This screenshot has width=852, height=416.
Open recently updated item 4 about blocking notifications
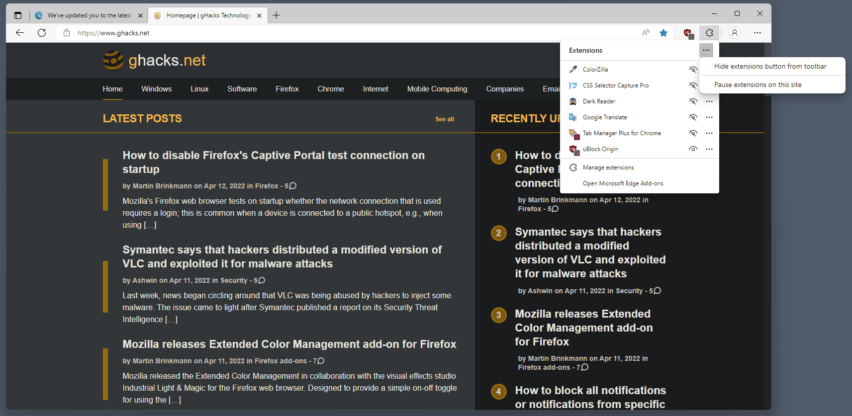pos(590,397)
